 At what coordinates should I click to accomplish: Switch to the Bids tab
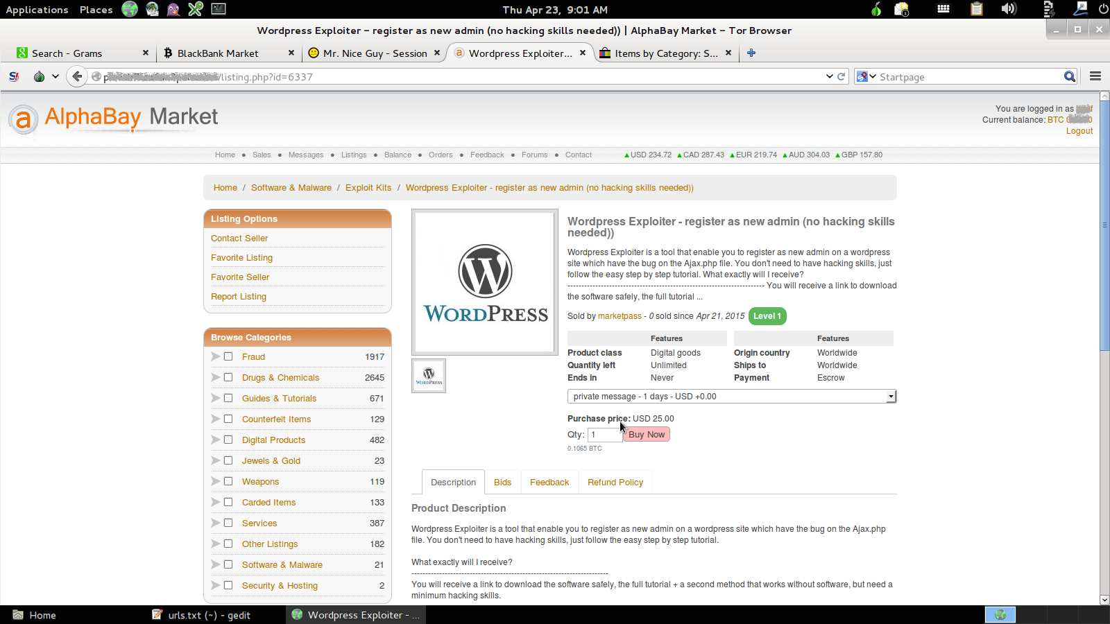[502, 482]
